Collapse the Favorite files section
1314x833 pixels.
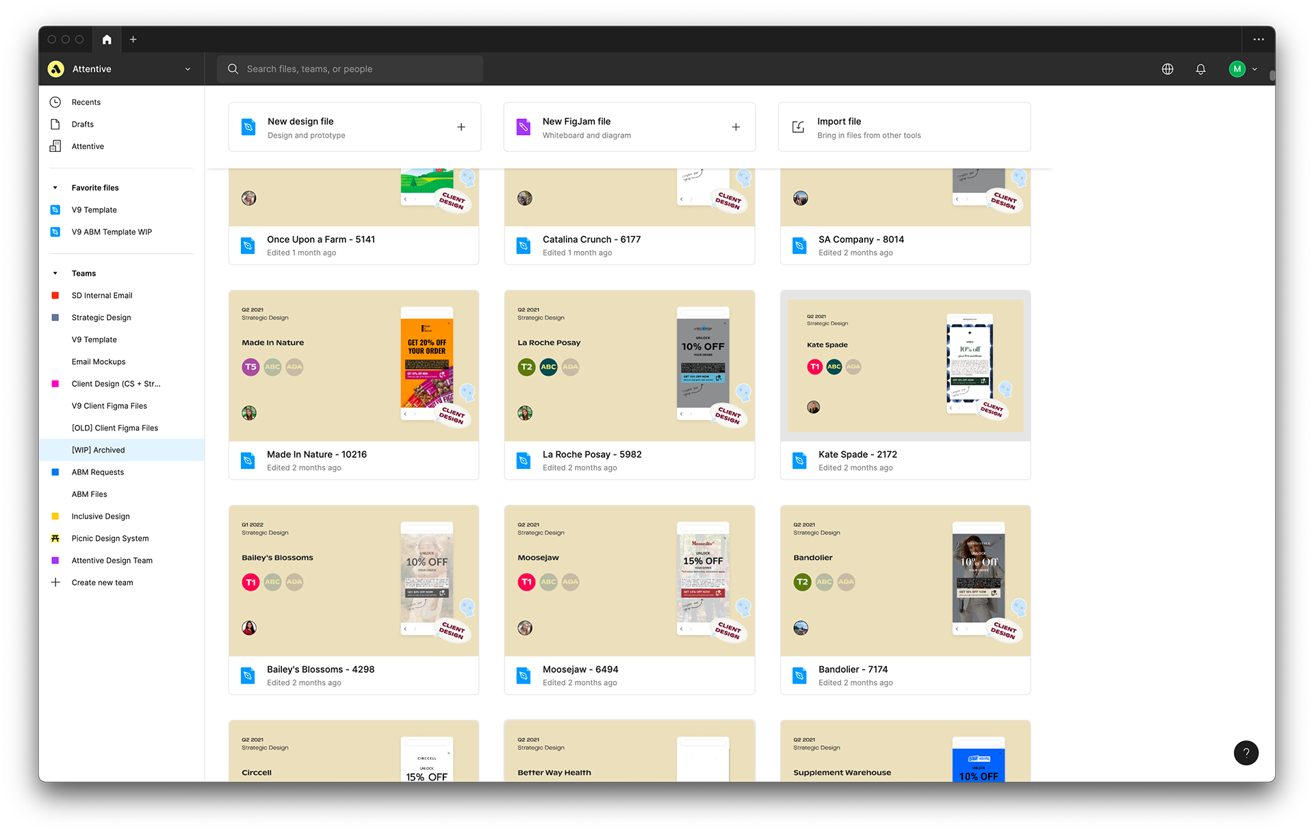pyautogui.click(x=55, y=188)
